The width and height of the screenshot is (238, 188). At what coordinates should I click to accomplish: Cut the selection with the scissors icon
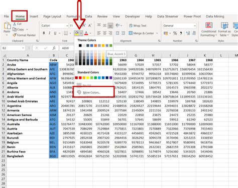pos(15,24)
